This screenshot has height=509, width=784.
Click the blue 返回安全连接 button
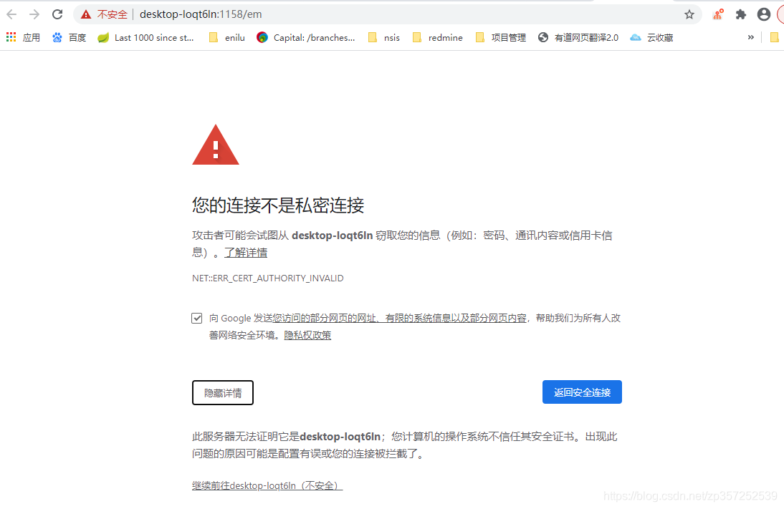582,392
